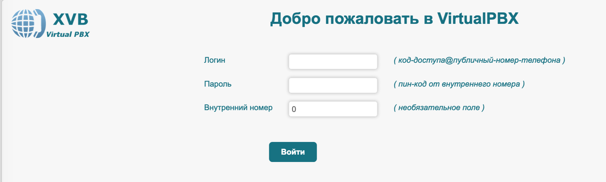Screen dimensions: 606x182
Task: Focus the Пароль input field
Action: (x=333, y=85)
